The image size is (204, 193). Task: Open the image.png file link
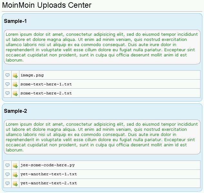pos(32,75)
